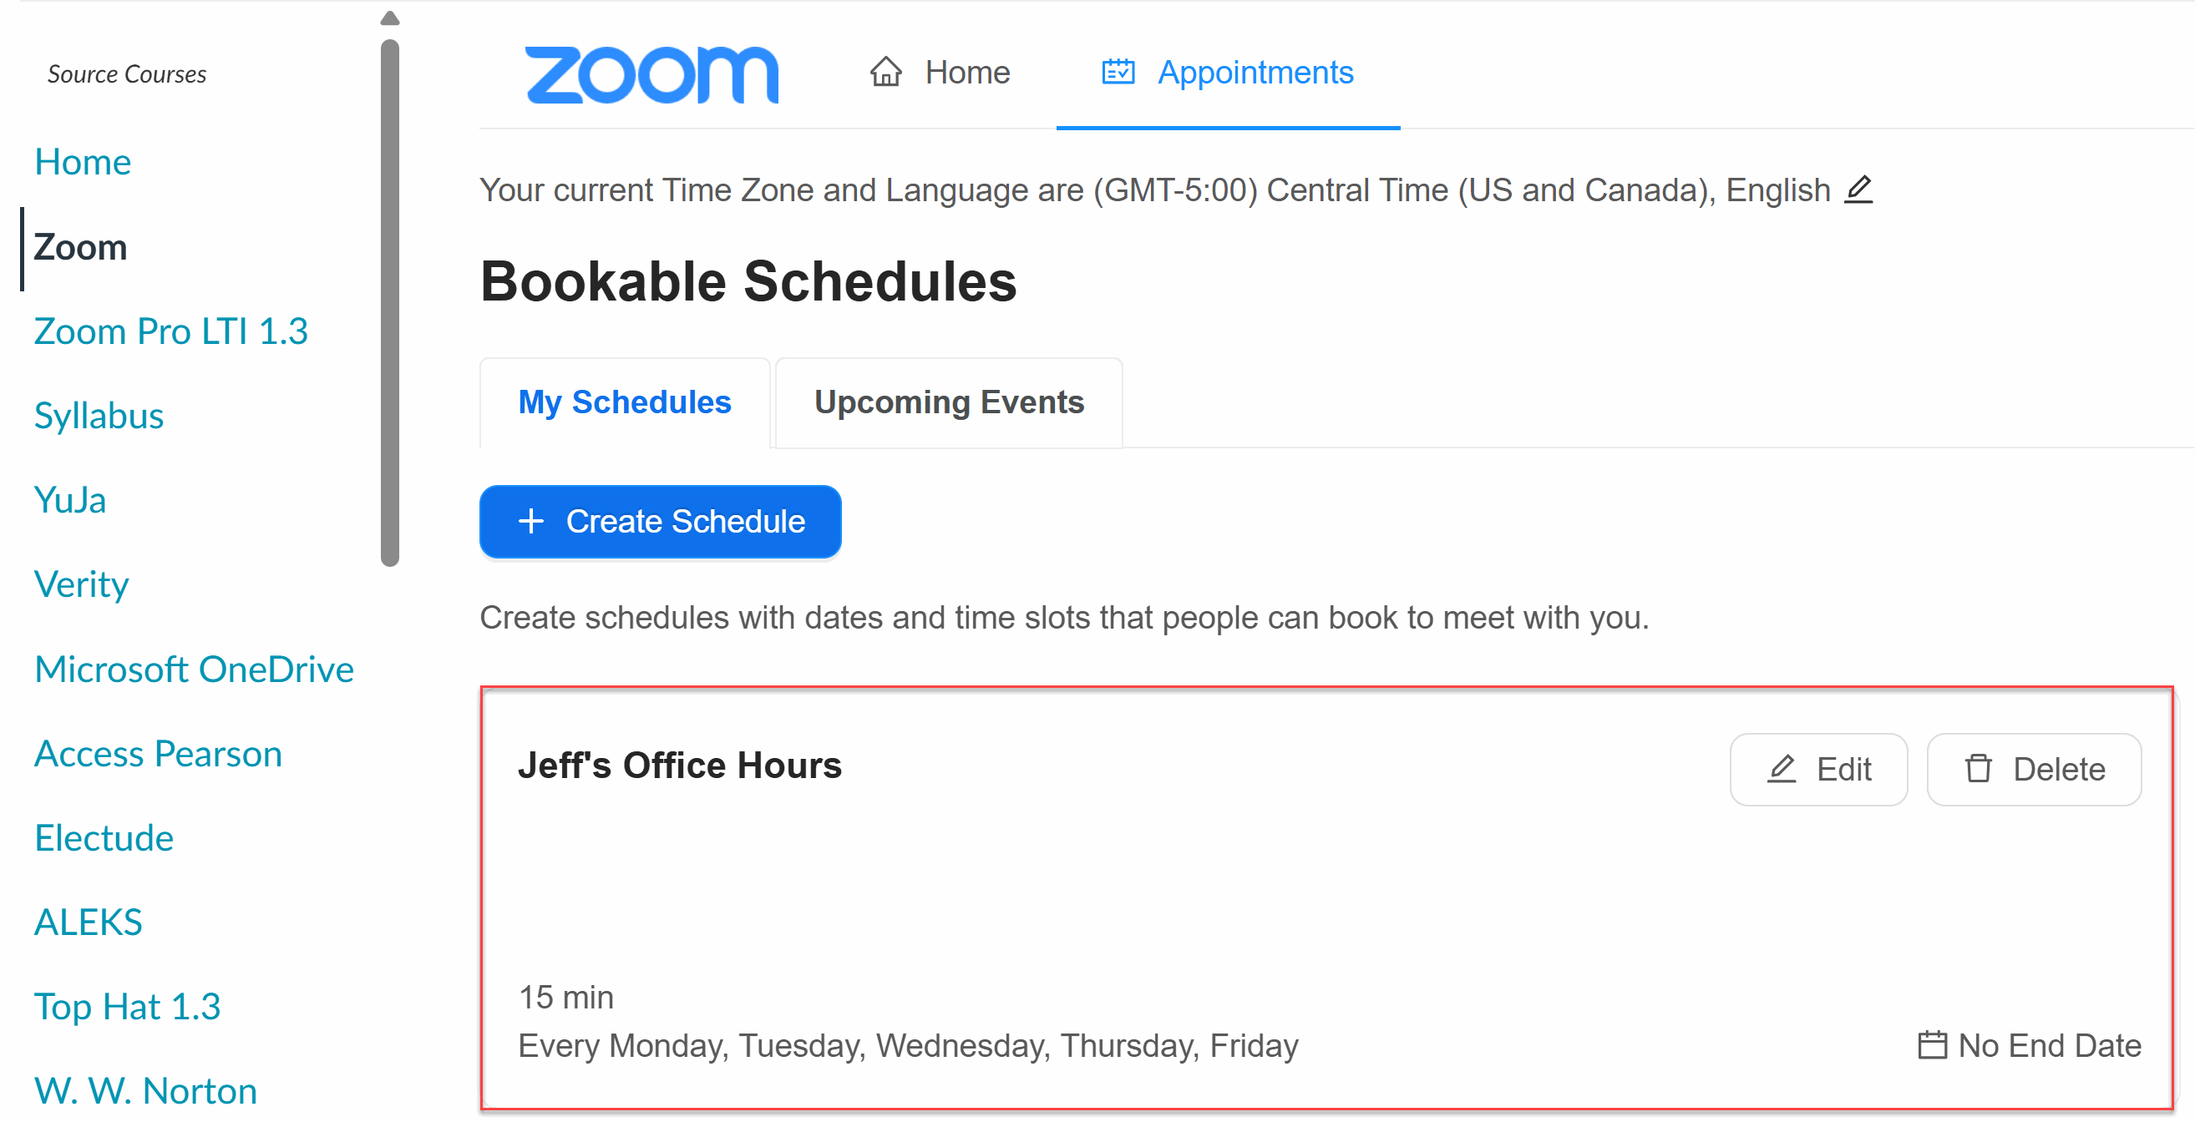This screenshot has width=2195, height=1122.
Task: Edit Jeff's Office Hours schedule
Action: coord(1819,770)
